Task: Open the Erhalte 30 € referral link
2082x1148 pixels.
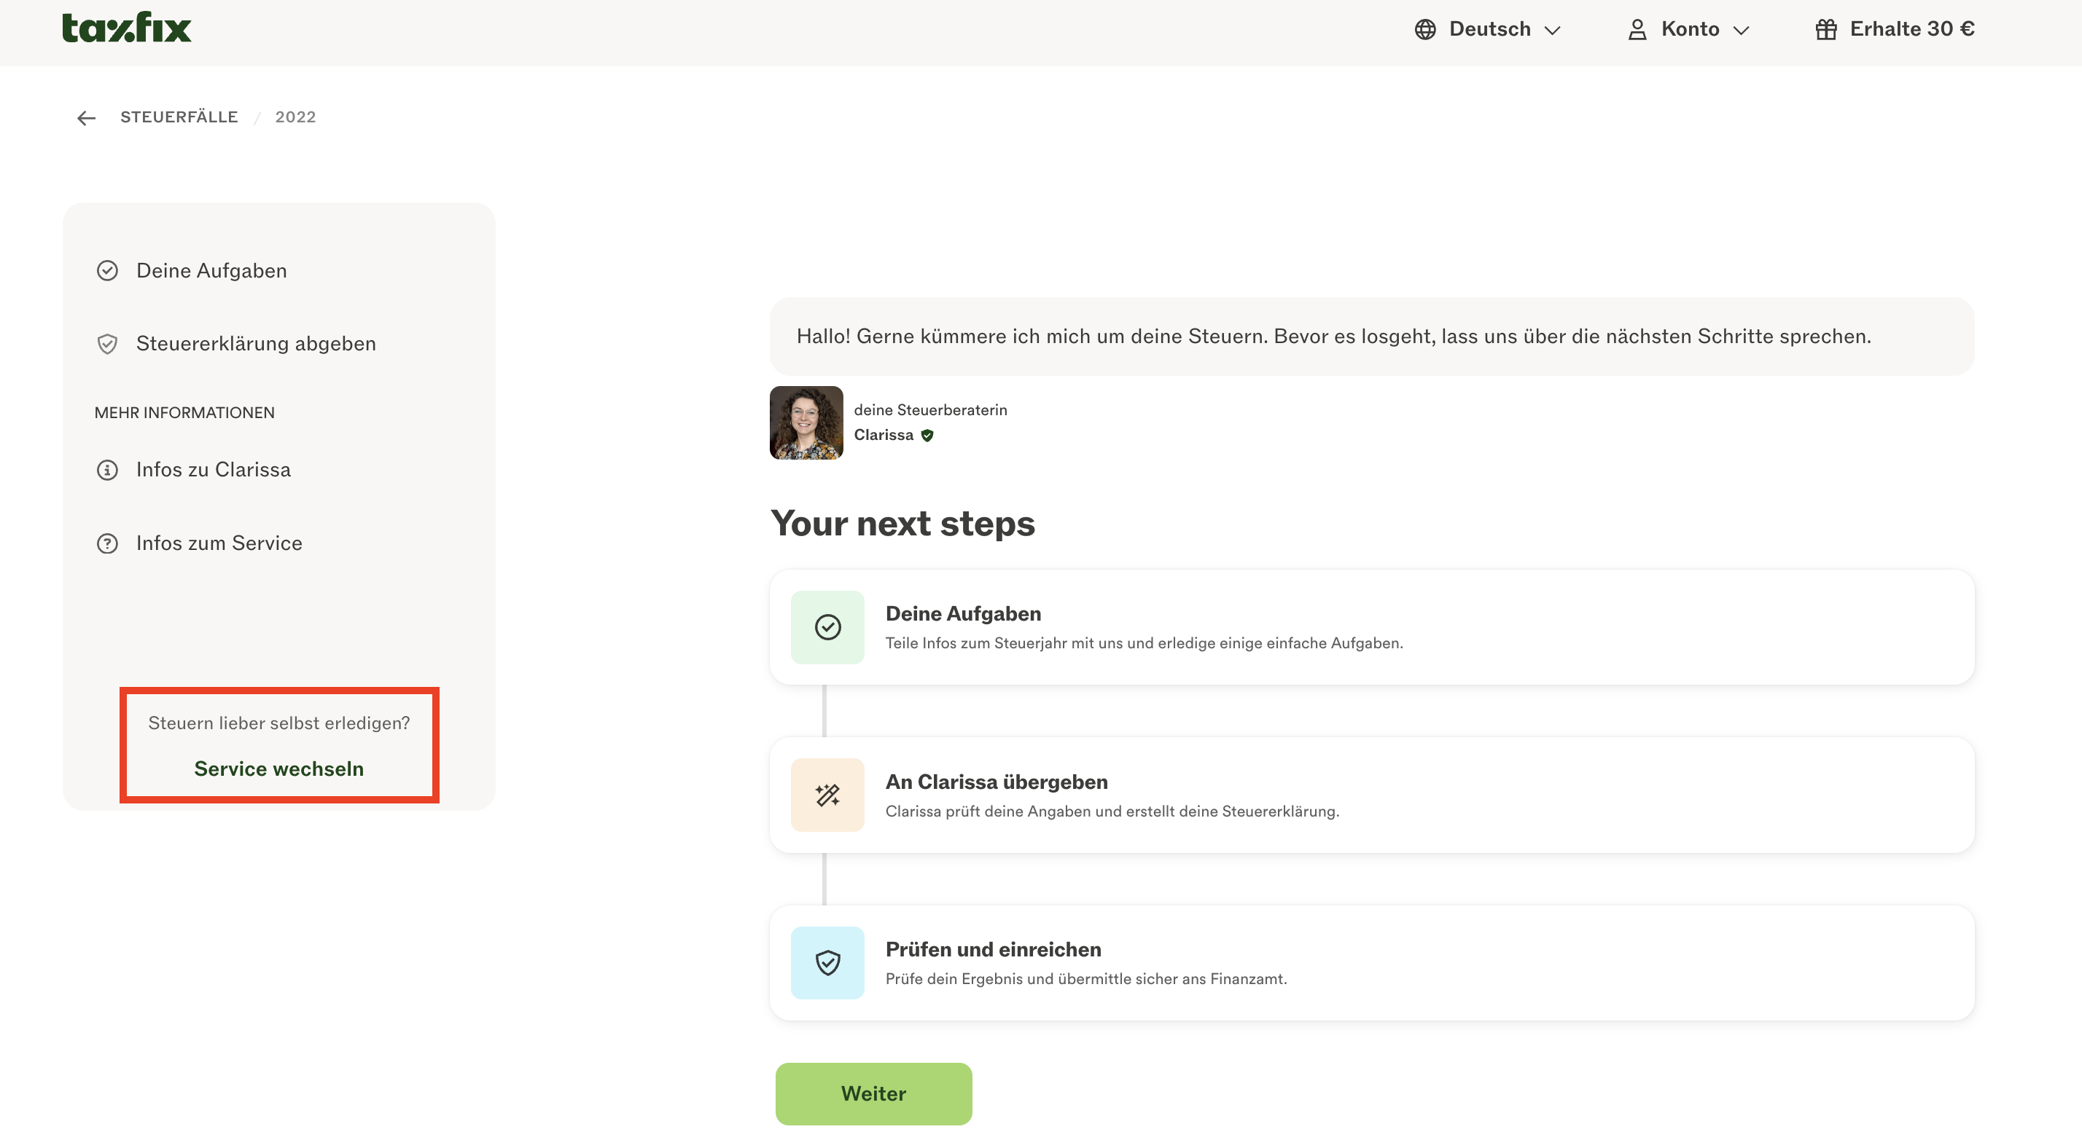Action: (x=1895, y=29)
